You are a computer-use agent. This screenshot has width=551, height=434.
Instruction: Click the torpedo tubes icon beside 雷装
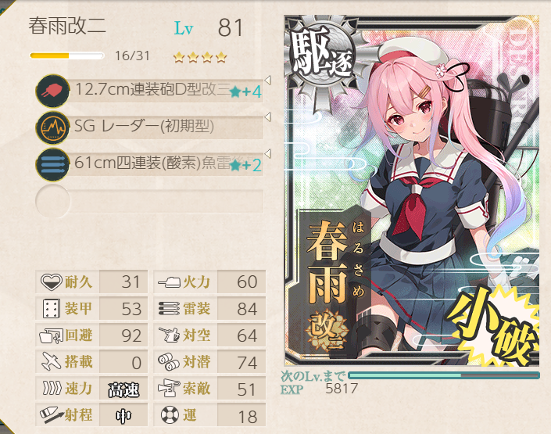click(169, 309)
